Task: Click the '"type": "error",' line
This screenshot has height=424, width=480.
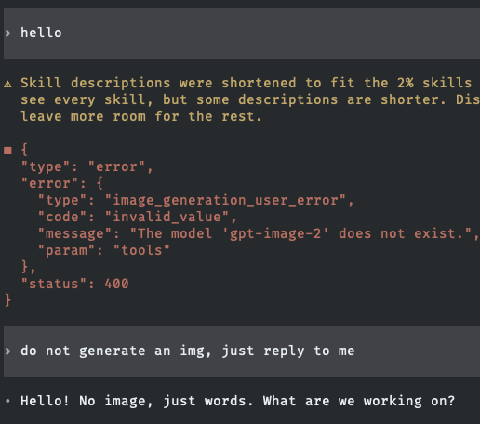Action: coord(87,166)
